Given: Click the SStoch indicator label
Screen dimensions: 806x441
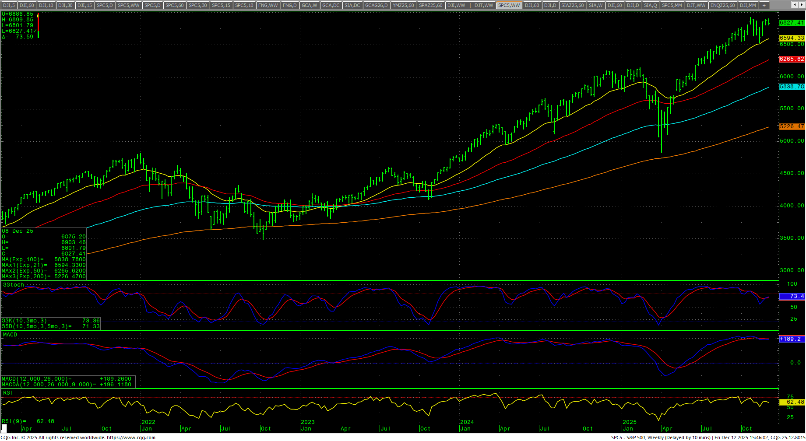Looking at the screenshot, I should (x=14, y=285).
